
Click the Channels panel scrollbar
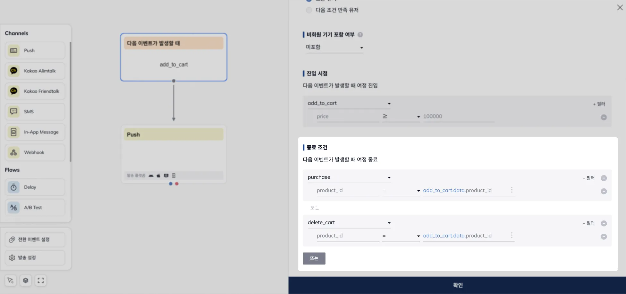click(x=70, y=101)
